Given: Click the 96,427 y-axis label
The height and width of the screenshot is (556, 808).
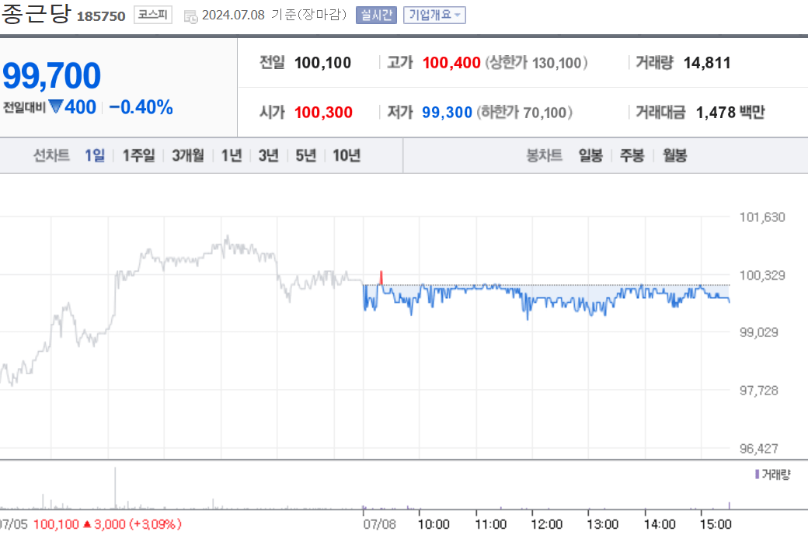Looking at the screenshot, I should (758, 449).
